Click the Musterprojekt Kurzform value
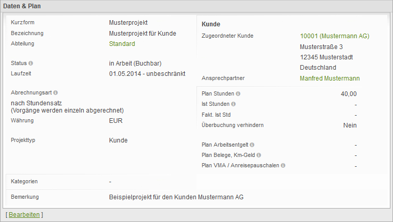The height and width of the screenshot is (222, 393). pyautogui.click(x=128, y=23)
